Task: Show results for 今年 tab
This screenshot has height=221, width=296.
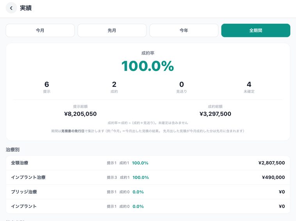Action: click(184, 30)
